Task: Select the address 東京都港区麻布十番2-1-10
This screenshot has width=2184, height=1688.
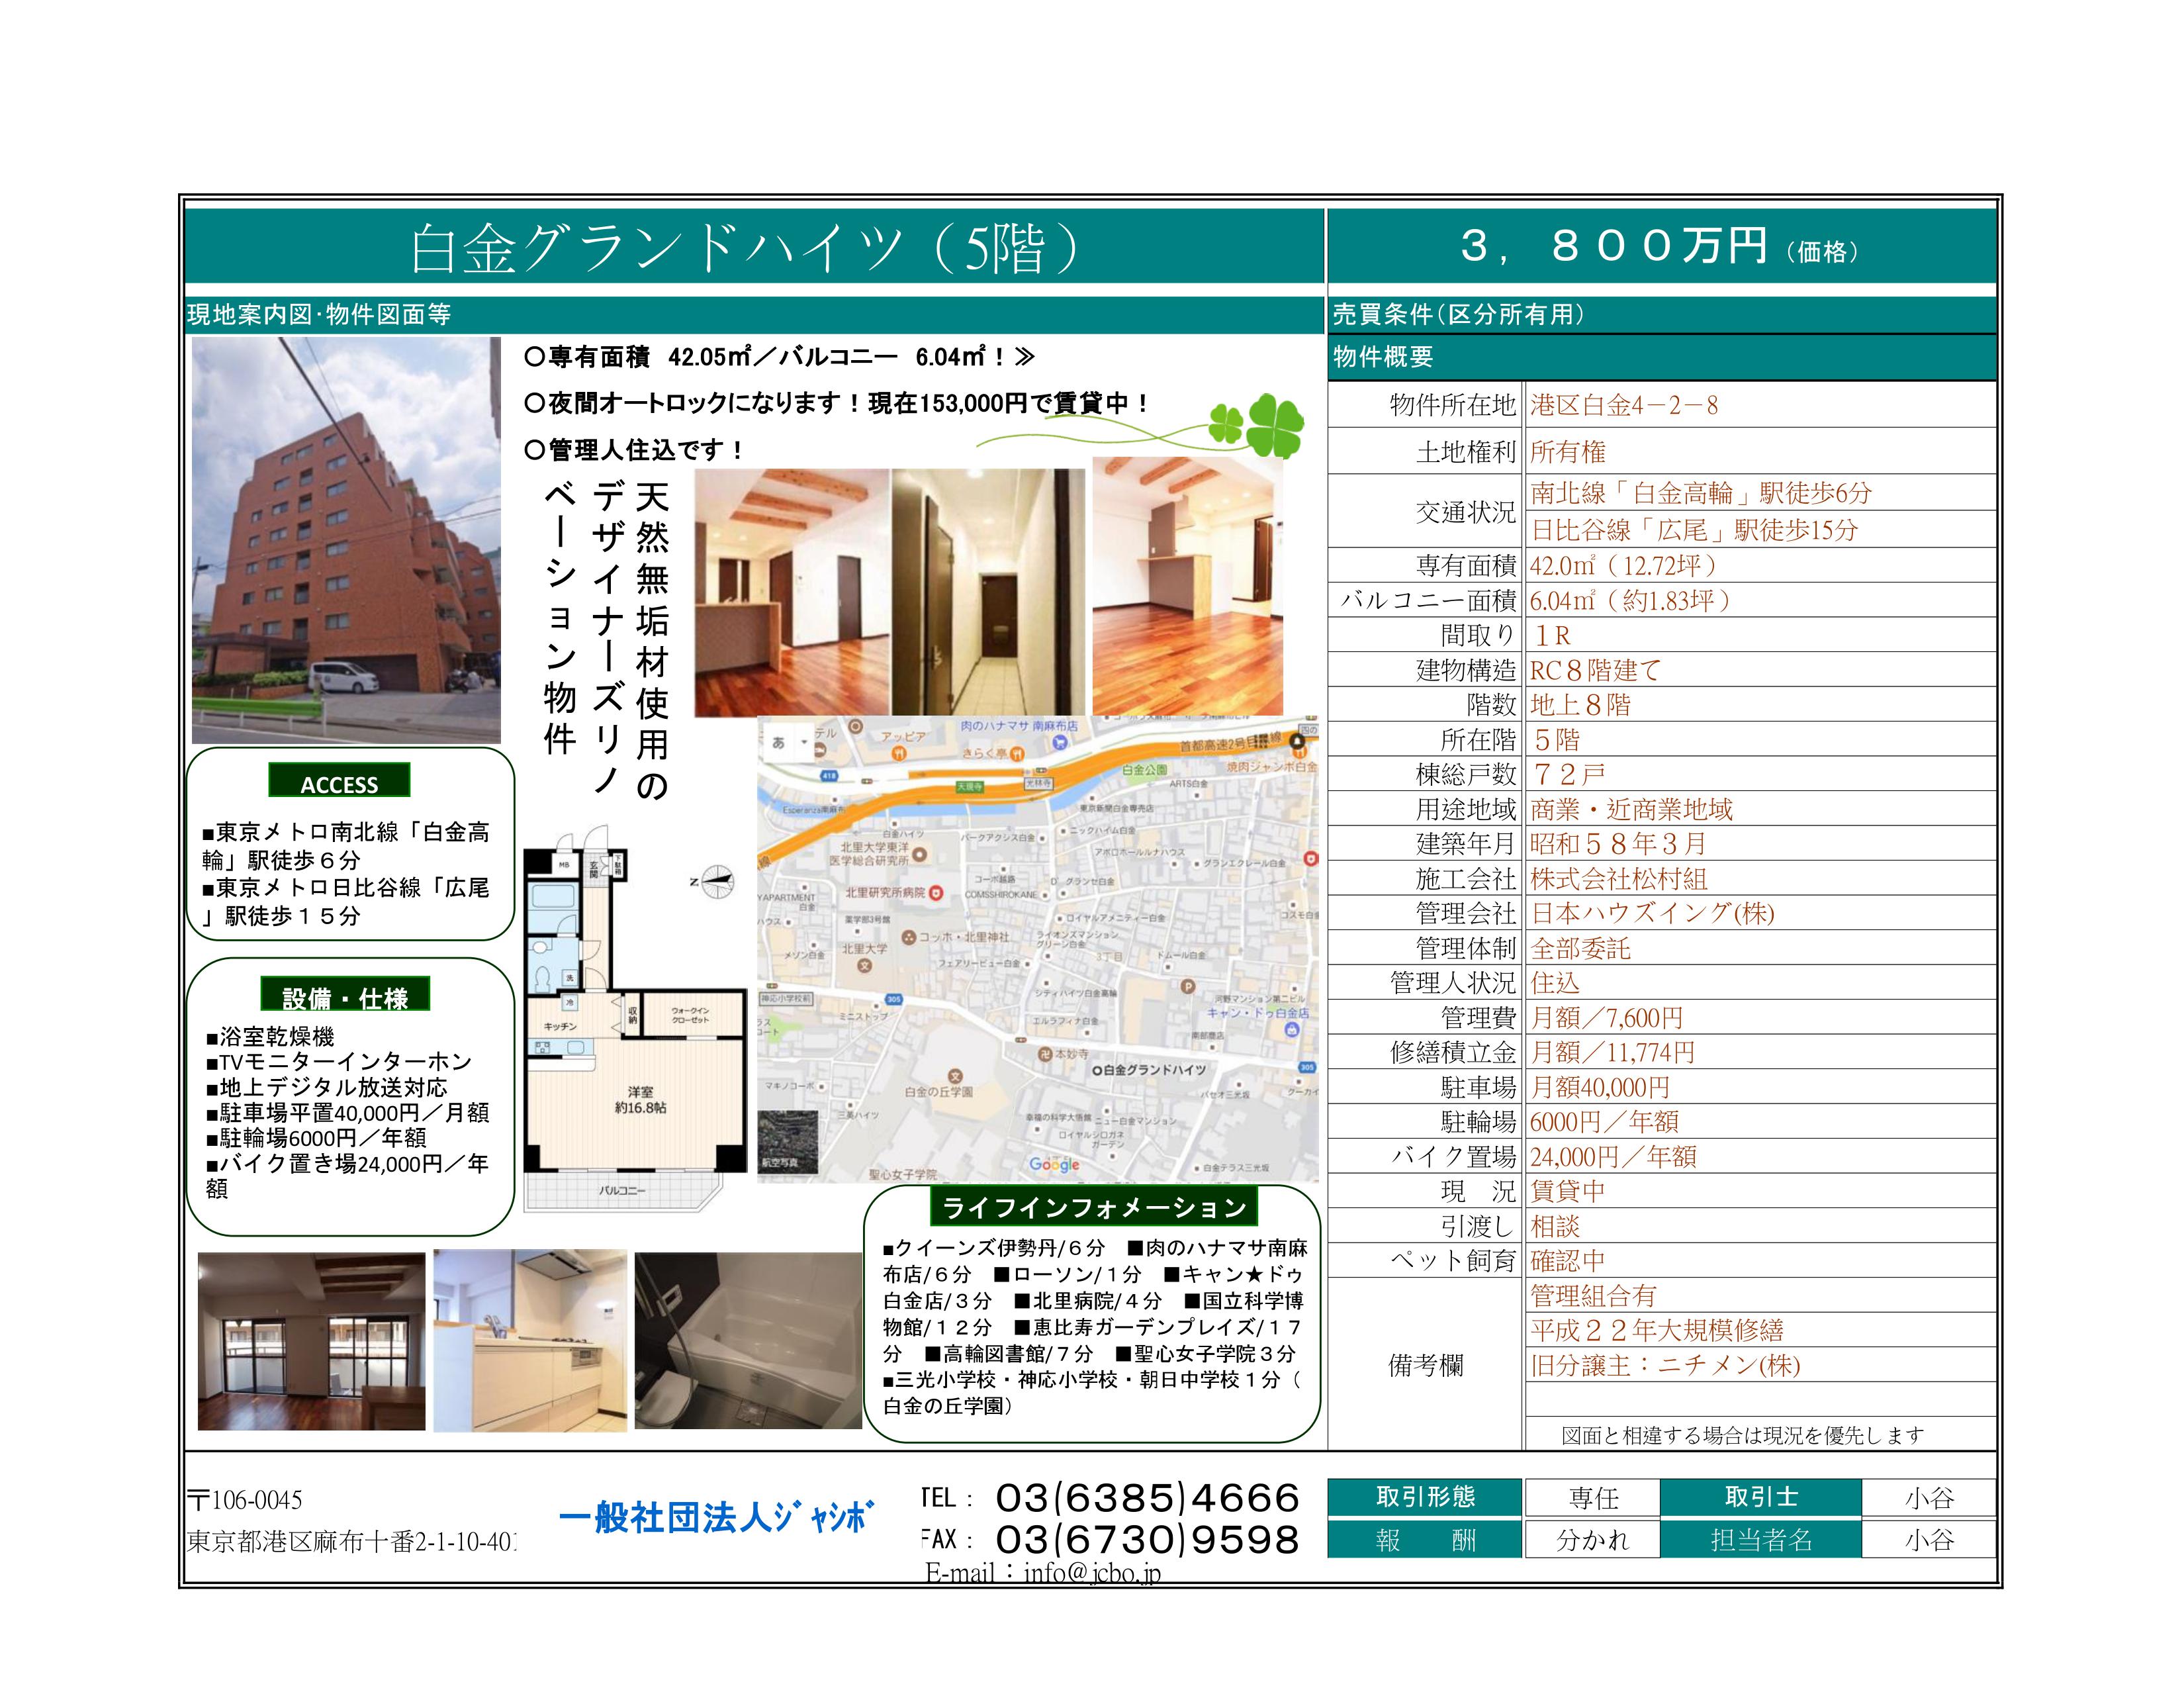Action: point(352,1543)
